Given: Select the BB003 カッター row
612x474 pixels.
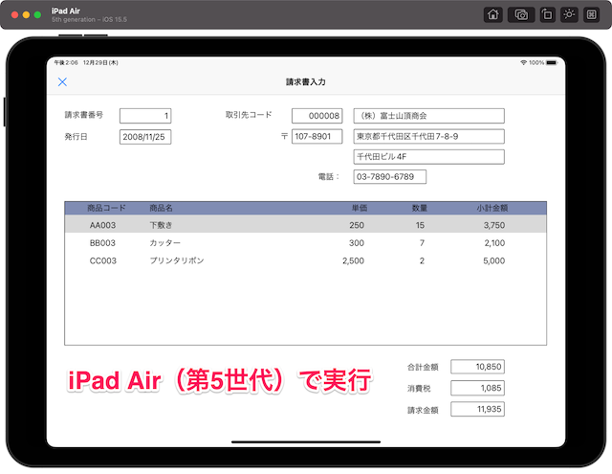Looking at the screenshot, I should [305, 243].
